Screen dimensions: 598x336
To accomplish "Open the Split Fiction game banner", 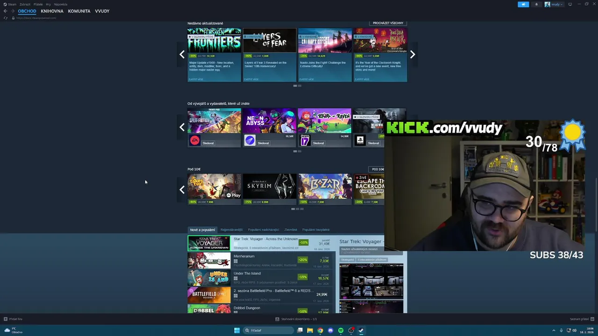I will 214,121.
